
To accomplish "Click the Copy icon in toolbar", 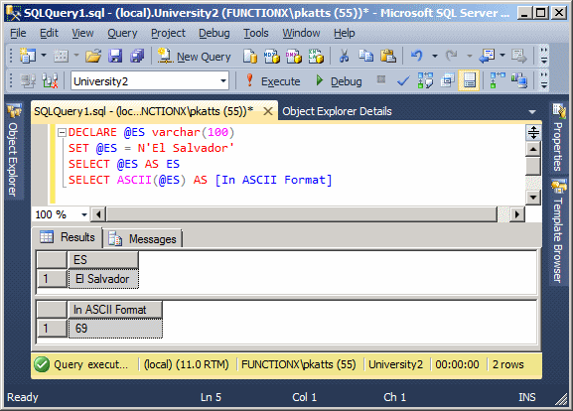I will [365, 57].
